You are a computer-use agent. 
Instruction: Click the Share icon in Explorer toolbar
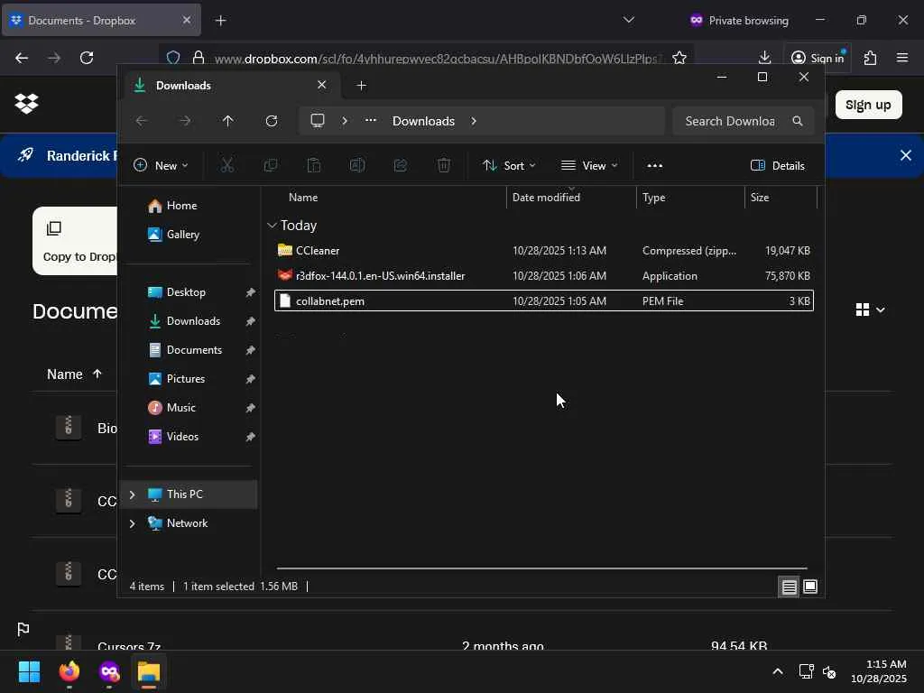click(x=401, y=166)
